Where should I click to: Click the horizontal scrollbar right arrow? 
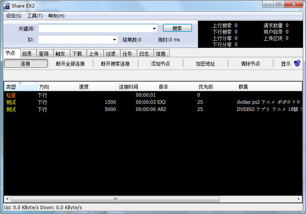[x=299, y=199]
